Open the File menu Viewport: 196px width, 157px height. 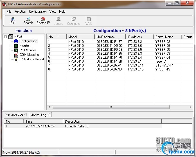pyautogui.click(x=9, y=12)
